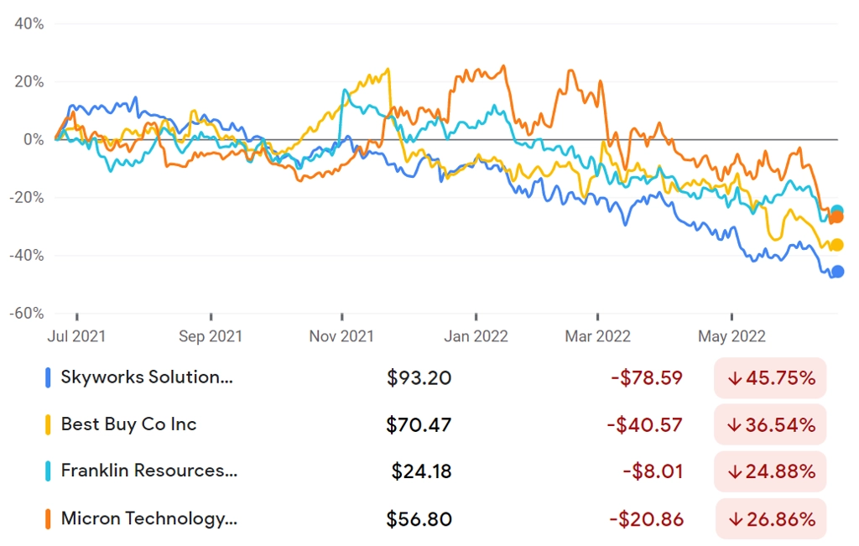Viewport: 859px width, 546px height.
Task: Click the Skyworks price $93.20
Action: pos(419,378)
